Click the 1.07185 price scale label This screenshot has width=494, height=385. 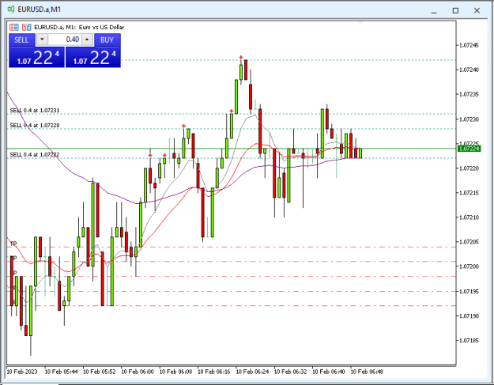pyautogui.click(x=469, y=341)
